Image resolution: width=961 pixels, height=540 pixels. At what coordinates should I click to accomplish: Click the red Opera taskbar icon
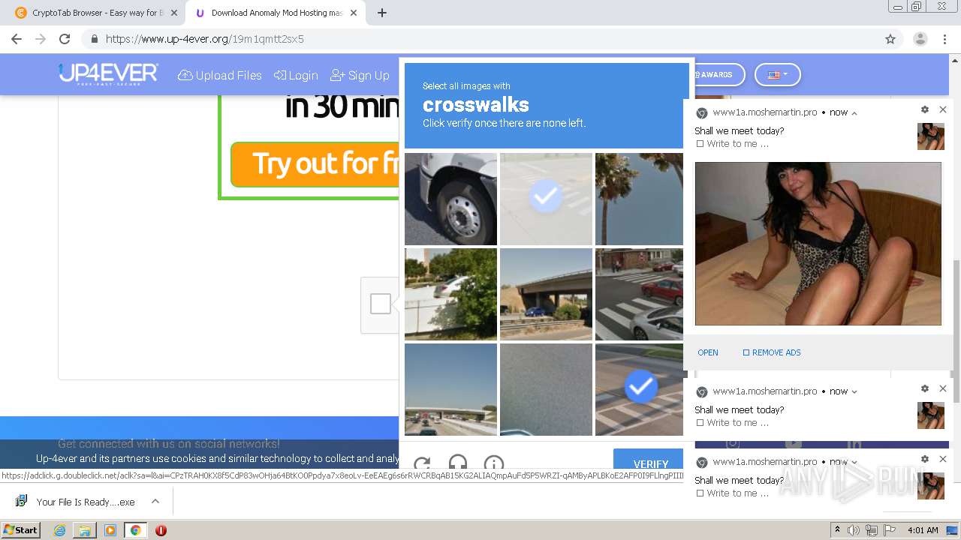click(161, 530)
